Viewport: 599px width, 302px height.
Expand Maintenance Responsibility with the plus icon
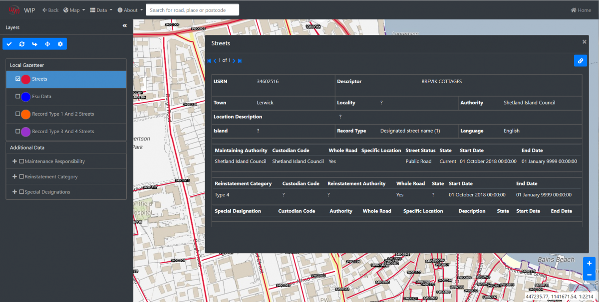point(14,161)
